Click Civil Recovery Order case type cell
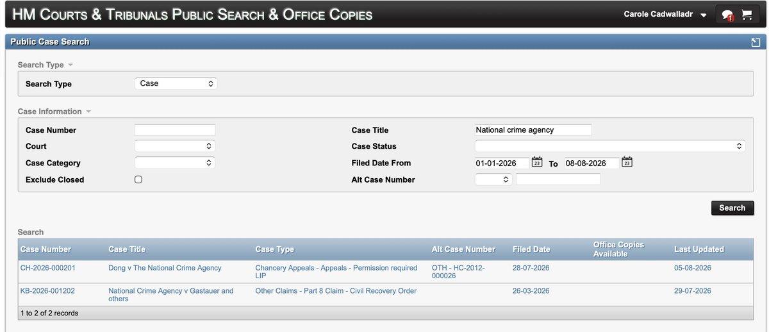Image resolution: width=769 pixels, height=332 pixels. 336,291
